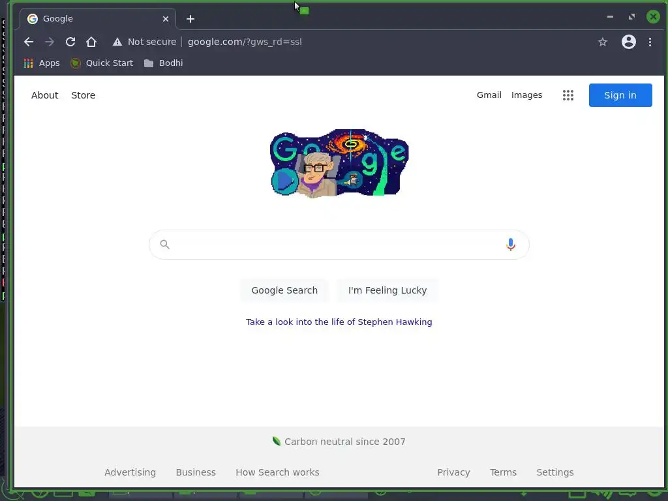The image size is (668, 501).
Task: Click the magnifier icon in search box
Action: [x=164, y=244]
